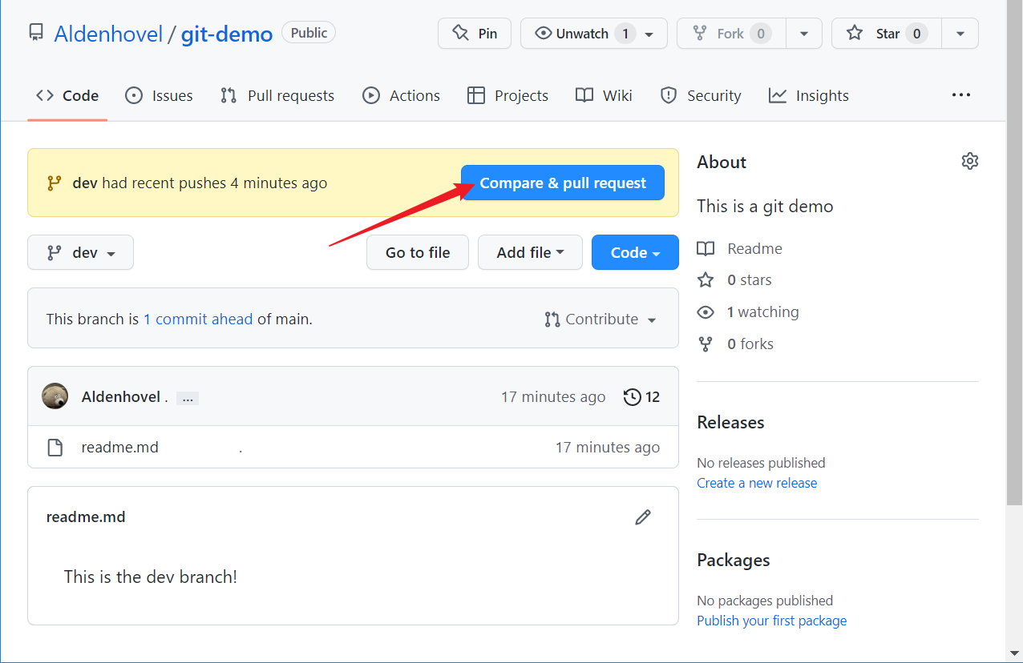Star the git-demo repository
This screenshot has height=663, width=1023.
pos(888,34)
